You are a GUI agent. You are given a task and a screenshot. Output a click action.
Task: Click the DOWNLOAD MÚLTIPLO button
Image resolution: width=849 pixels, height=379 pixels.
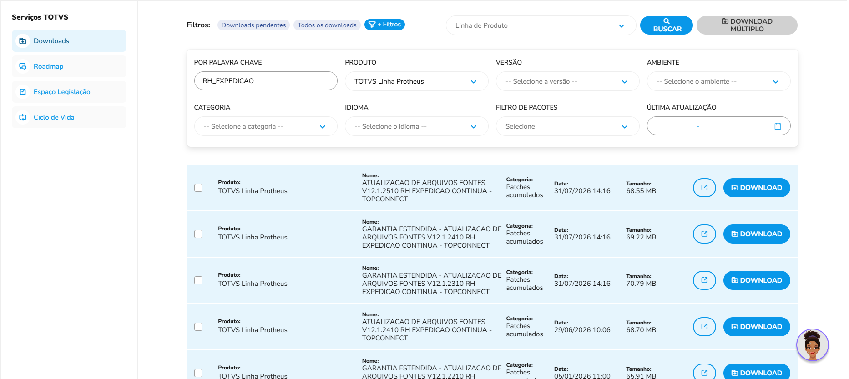coord(747,25)
